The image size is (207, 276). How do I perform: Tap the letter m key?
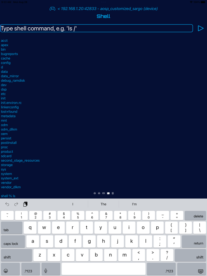point(124,255)
